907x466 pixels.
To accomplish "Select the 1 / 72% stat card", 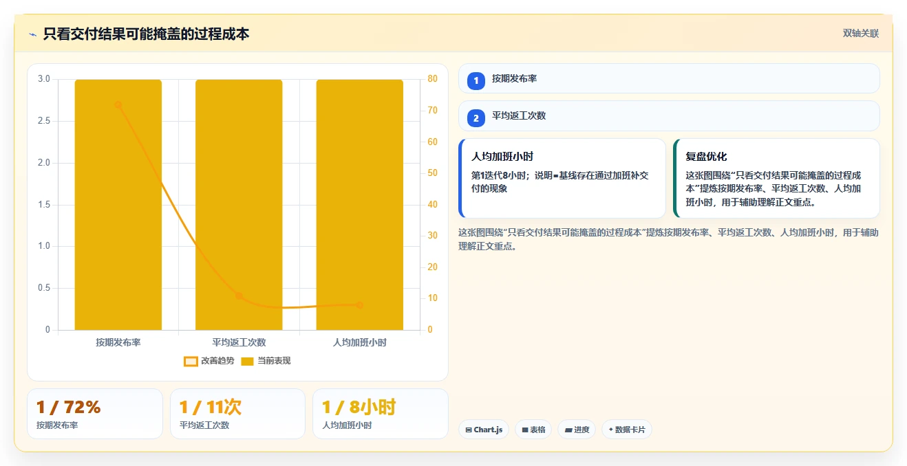I will click(95, 414).
